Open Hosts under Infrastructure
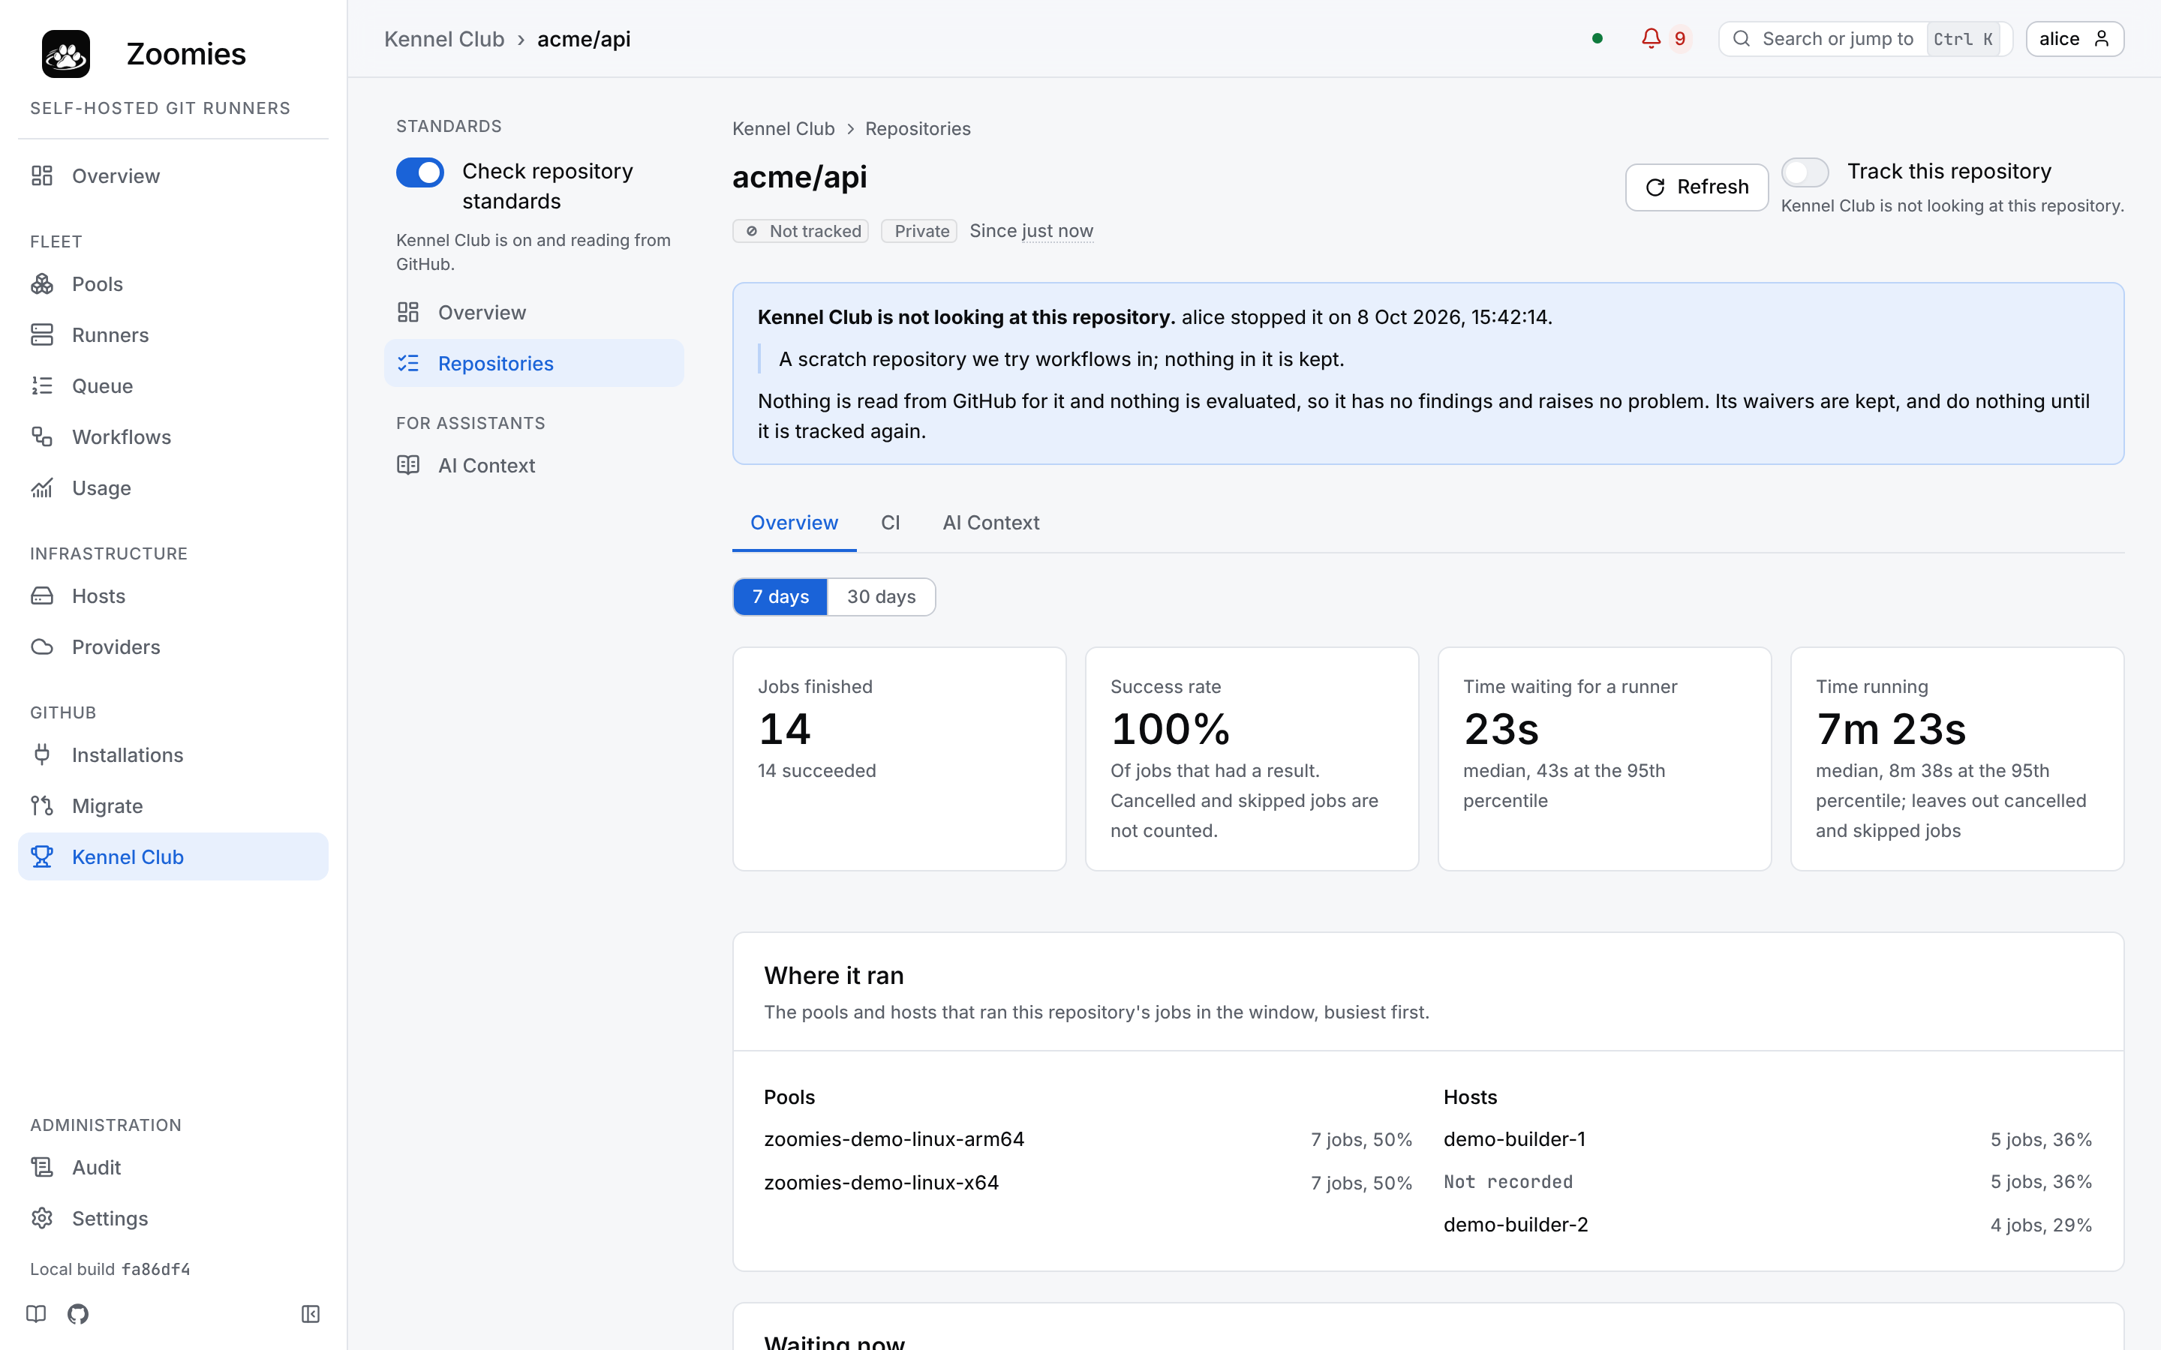This screenshot has height=1350, width=2161. pos(173,595)
